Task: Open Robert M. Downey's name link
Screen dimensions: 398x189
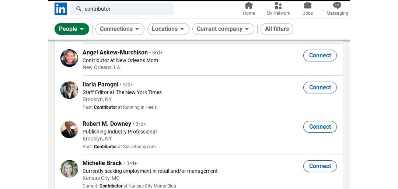Action: pyautogui.click(x=107, y=124)
